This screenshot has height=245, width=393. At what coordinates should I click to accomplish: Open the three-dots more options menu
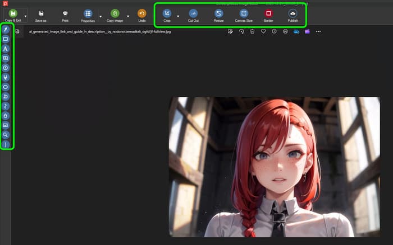coord(318,32)
